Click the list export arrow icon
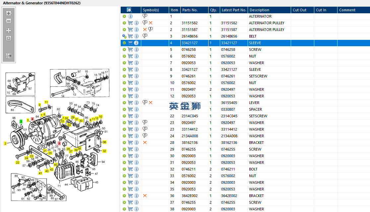This screenshot has height=212, width=370. [9, 56]
